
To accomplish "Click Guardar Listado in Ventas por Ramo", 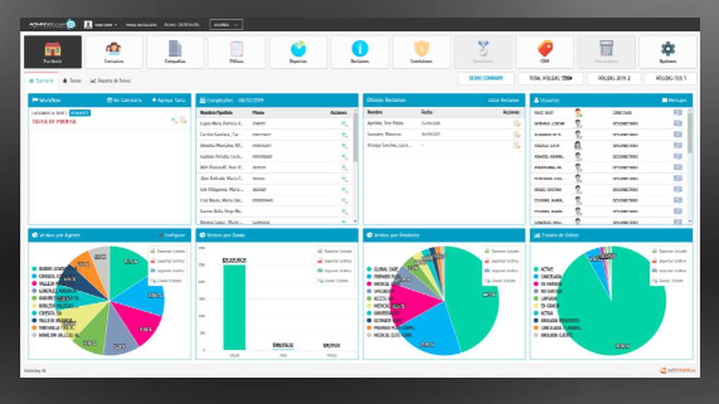I will (x=335, y=252).
